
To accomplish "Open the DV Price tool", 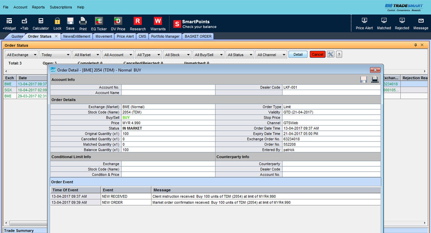I will click(118, 24).
